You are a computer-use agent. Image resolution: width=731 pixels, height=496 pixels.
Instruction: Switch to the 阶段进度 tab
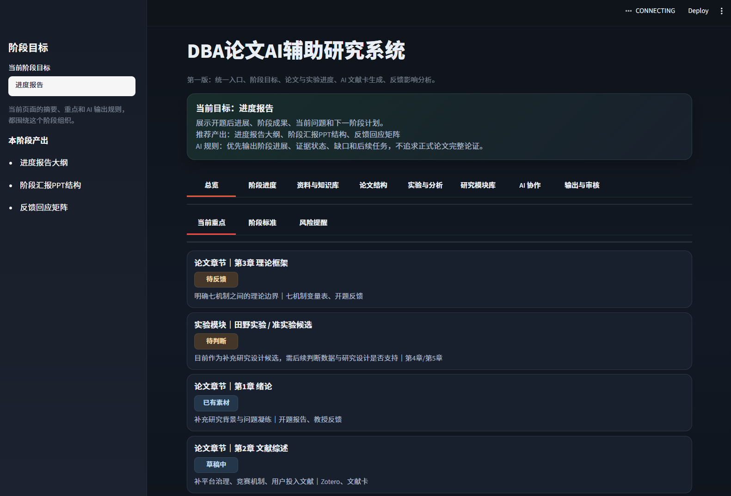click(262, 185)
